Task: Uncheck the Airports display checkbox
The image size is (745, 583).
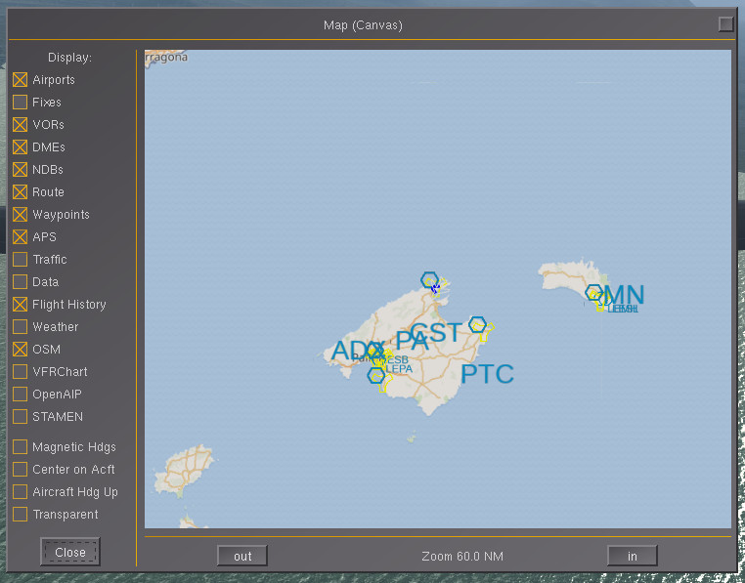Action: 20,80
